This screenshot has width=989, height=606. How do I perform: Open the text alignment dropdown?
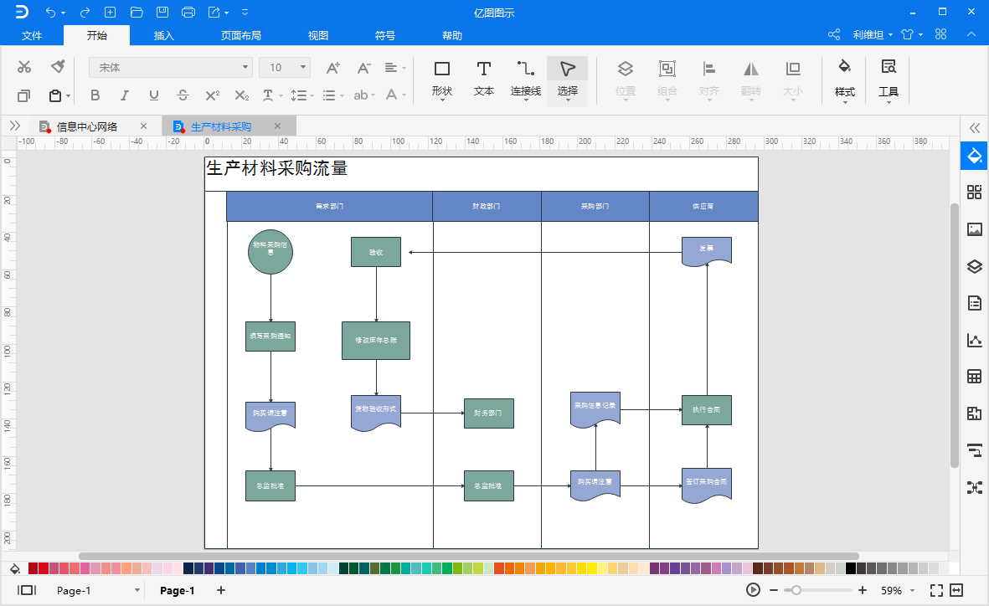394,68
